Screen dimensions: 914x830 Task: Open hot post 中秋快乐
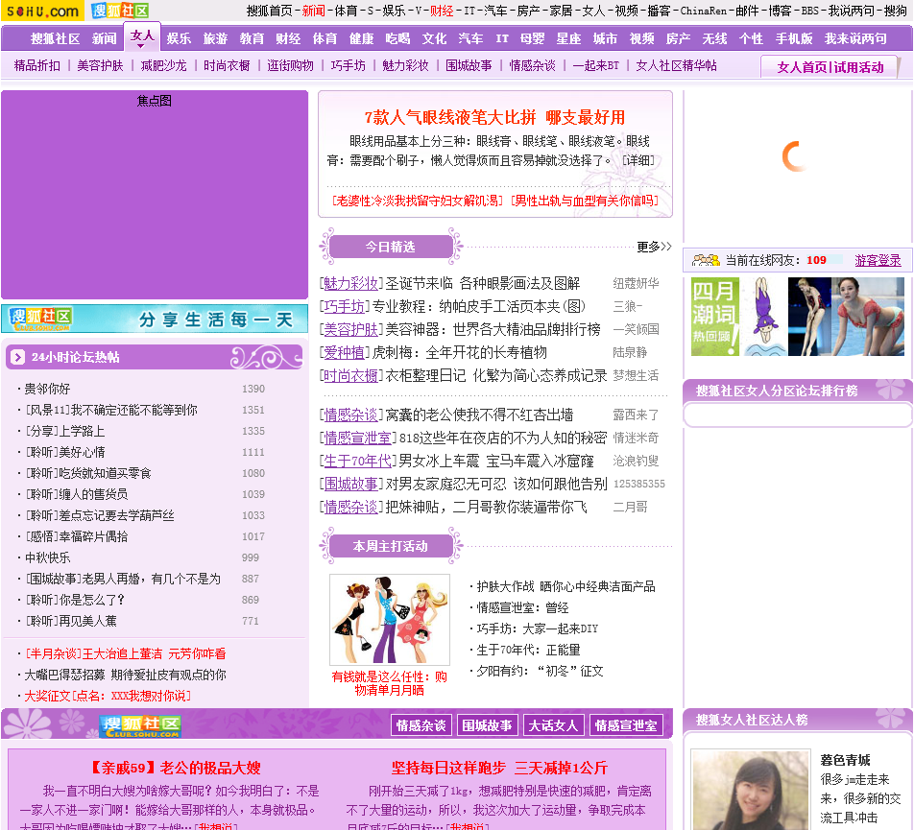point(47,557)
